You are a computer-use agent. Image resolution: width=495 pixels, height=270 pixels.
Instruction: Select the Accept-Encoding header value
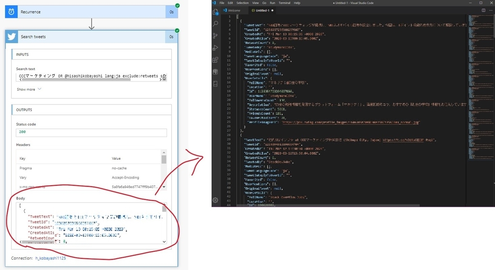coord(125,178)
